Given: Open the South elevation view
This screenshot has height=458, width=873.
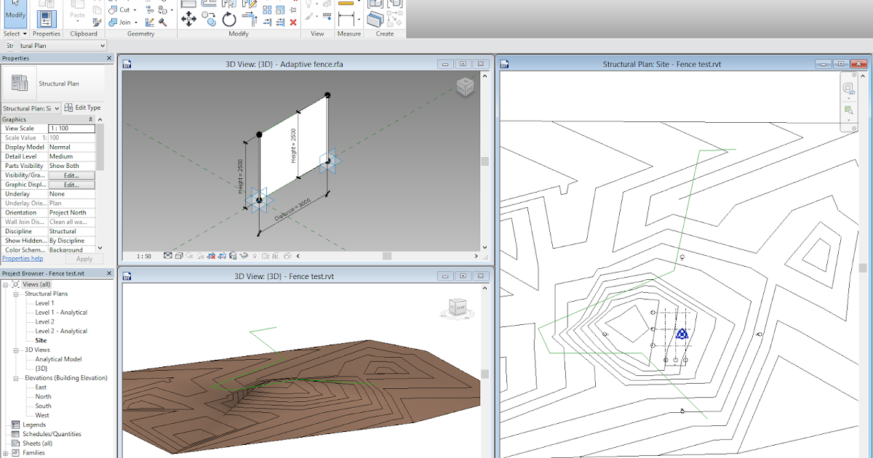Looking at the screenshot, I should [x=44, y=406].
